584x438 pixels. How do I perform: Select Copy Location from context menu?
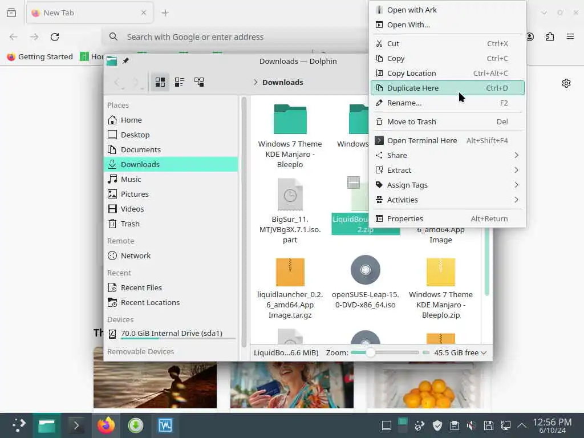point(447,74)
